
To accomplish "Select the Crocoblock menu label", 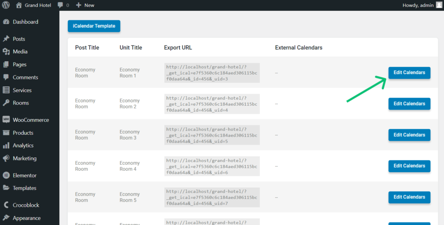I will (x=26, y=205).
